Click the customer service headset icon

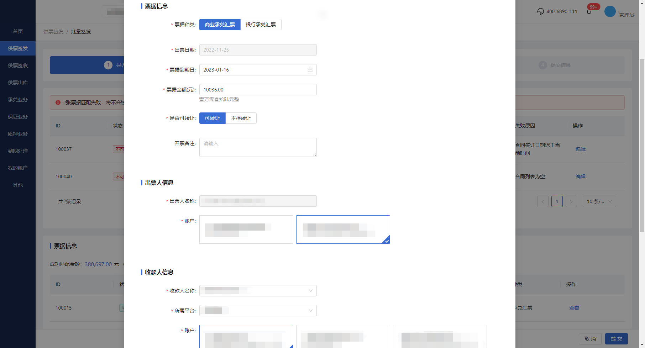tap(540, 11)
